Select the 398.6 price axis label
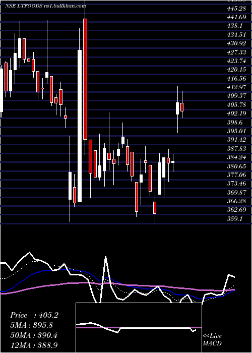Image resolution: width=252 pixels, height=353 pixels. [235, 122]
